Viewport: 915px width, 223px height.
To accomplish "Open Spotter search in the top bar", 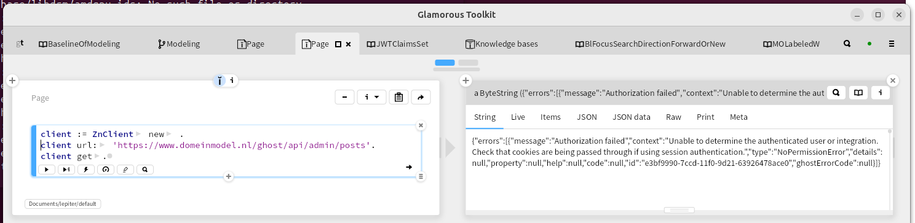I will point(847,44).
